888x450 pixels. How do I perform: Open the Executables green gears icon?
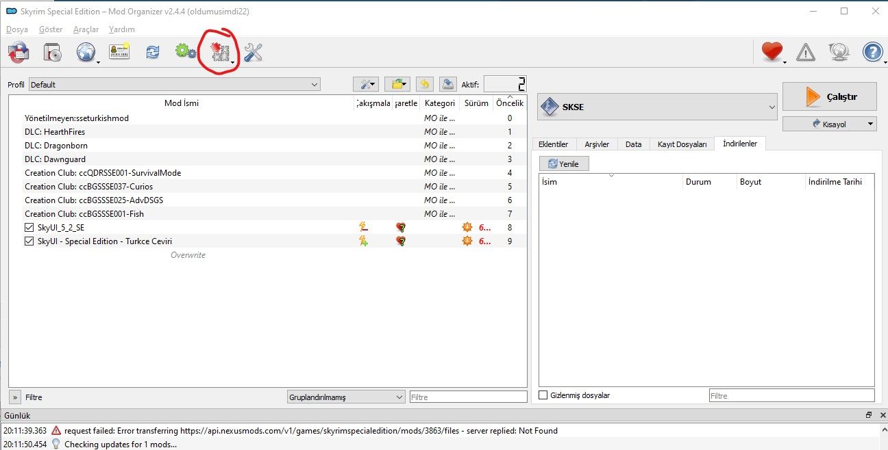pyautogui.click(x=186, y=52)
